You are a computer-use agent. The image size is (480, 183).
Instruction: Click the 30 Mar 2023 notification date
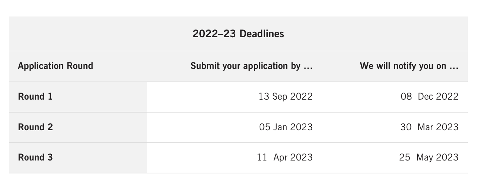tap(429, 127)
